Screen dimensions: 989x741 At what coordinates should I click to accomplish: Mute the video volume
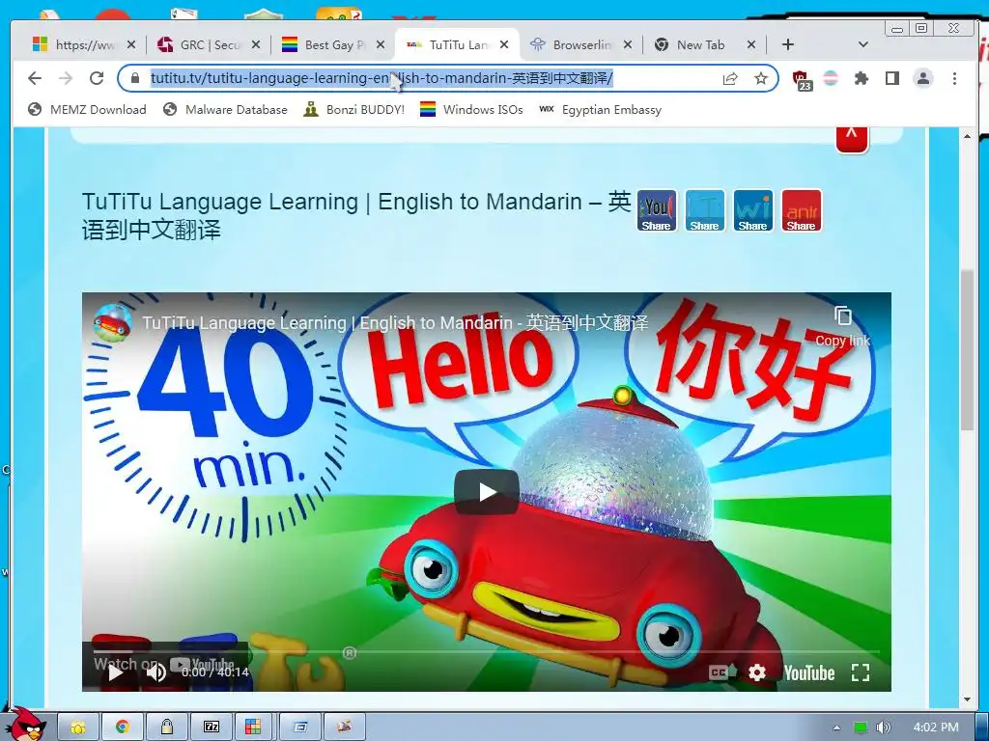click(x=155, y=672)
